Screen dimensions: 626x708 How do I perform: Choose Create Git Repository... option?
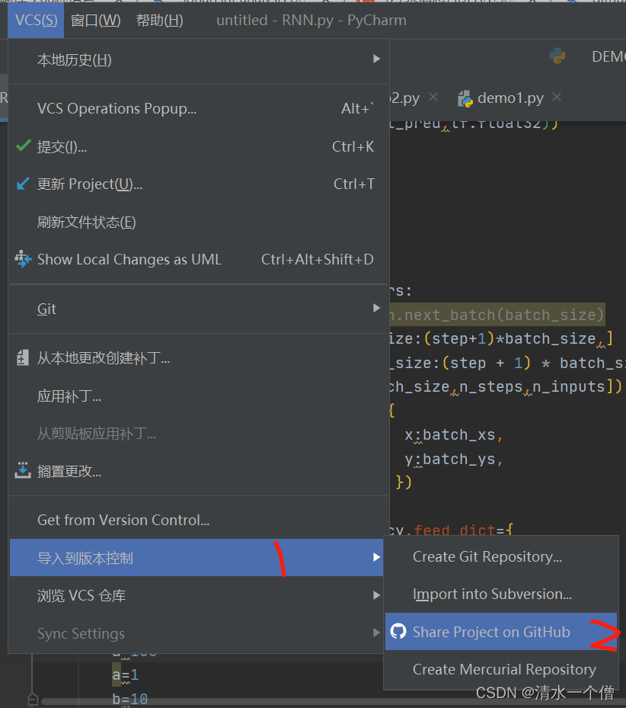(501, 557)
